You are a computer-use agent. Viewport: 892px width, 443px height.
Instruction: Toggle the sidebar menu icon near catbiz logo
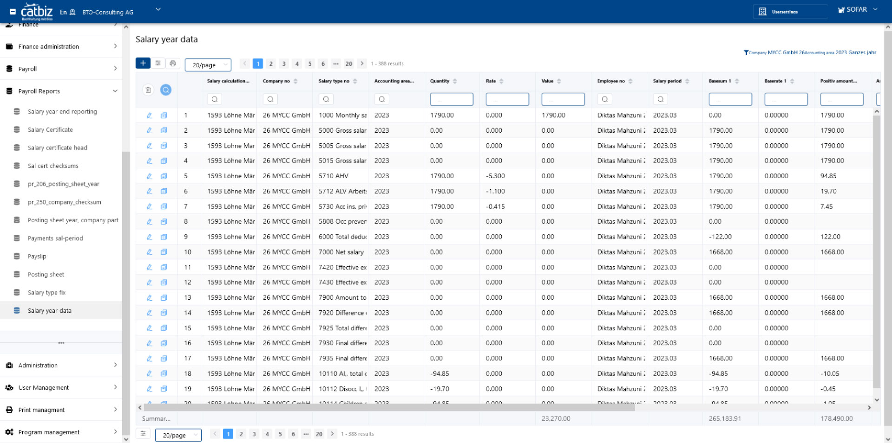(13, 12)
